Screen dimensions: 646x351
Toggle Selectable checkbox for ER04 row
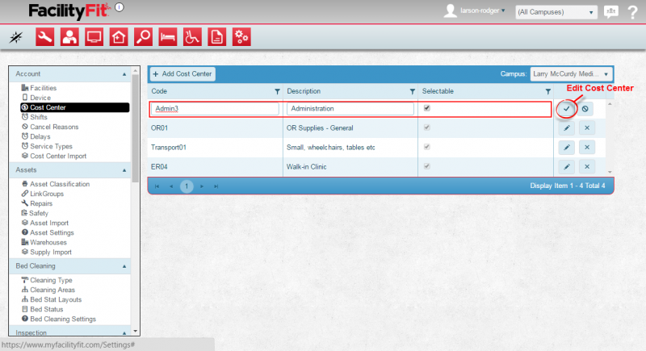coord(427,166)
